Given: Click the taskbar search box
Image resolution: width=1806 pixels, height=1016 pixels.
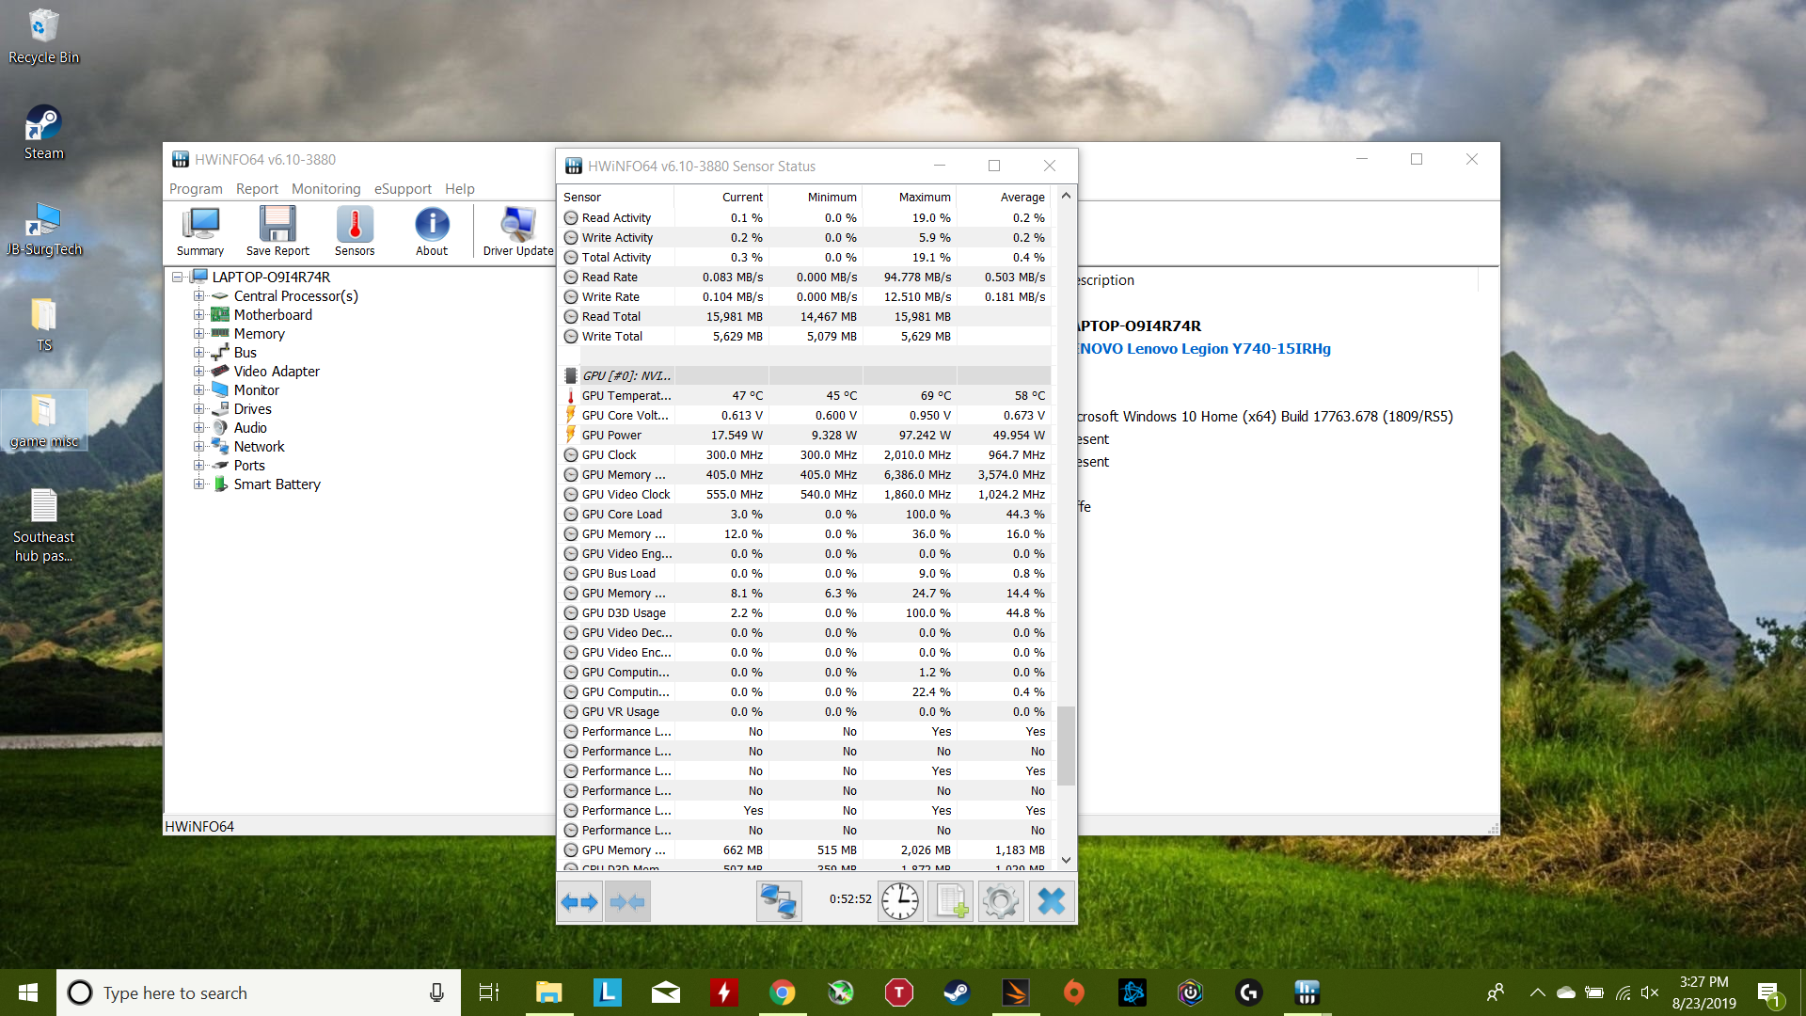Looking at the screenshot, I should coord(259,992).
